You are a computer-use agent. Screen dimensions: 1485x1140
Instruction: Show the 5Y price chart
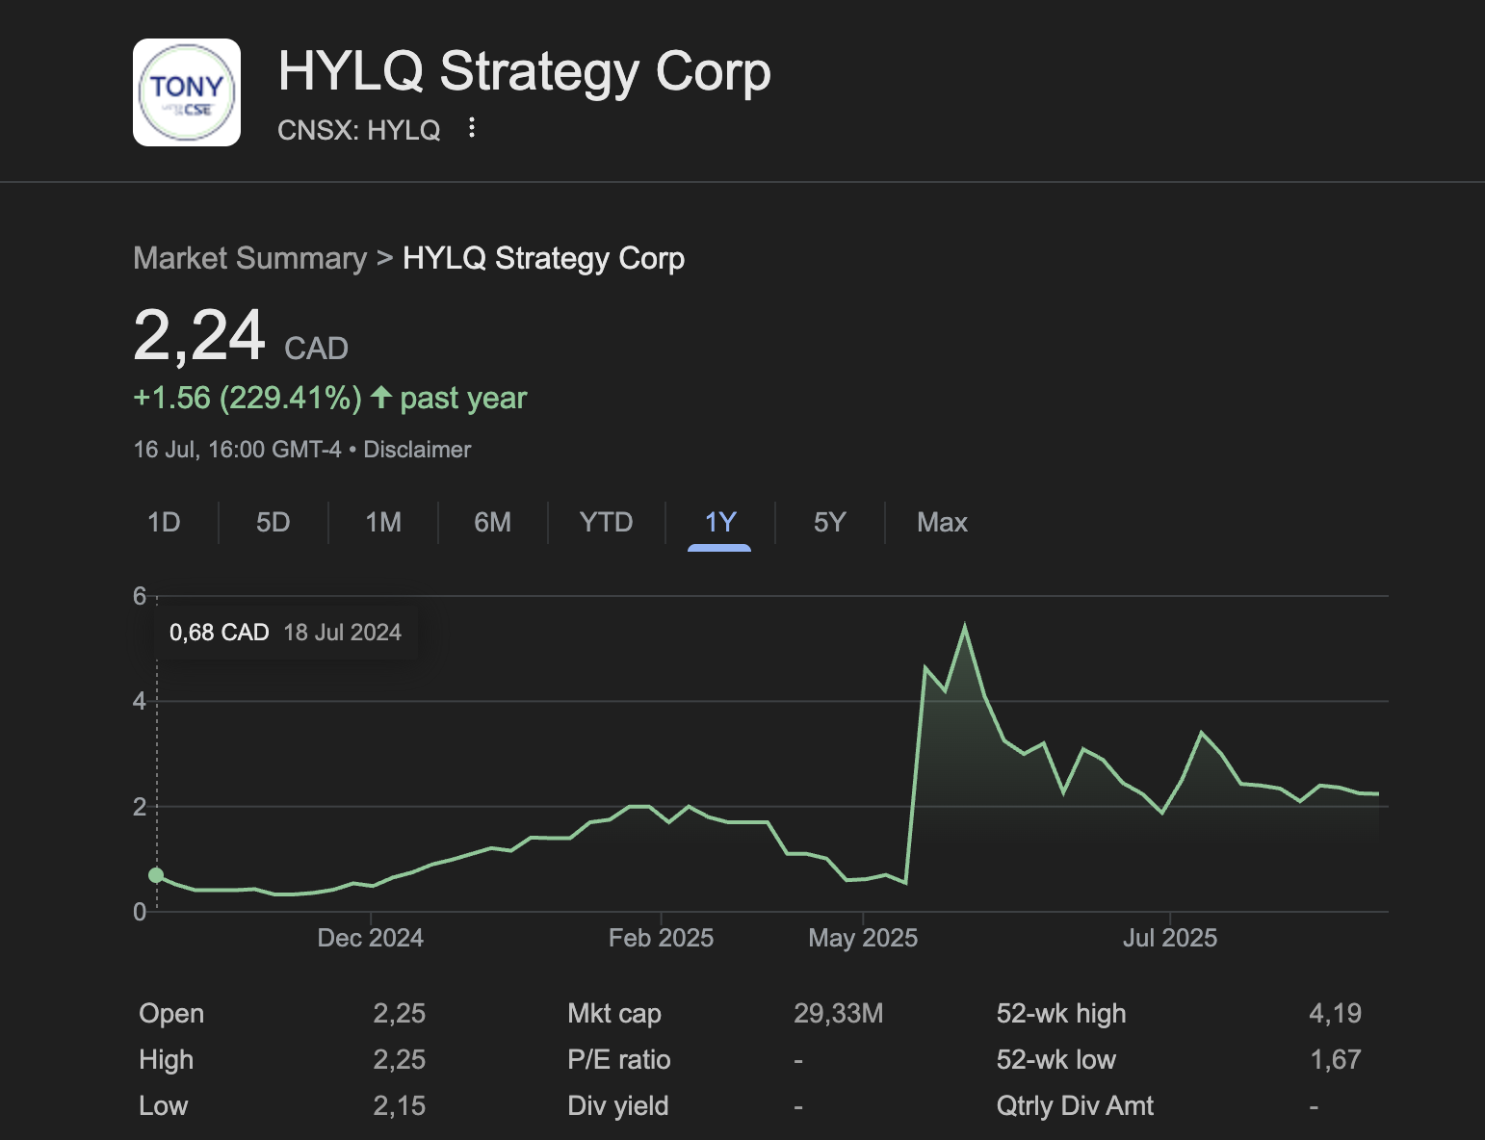830,522
